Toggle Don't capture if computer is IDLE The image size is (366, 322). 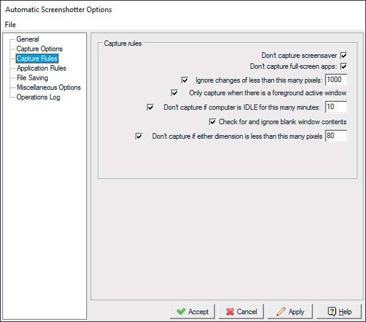[x=150, y=107]
